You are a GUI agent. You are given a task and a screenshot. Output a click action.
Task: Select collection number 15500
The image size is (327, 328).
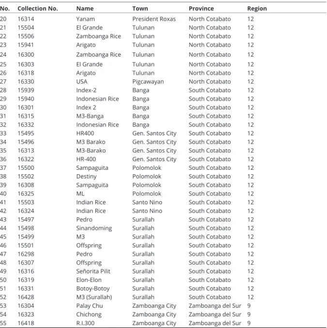(x=26, y=167)
